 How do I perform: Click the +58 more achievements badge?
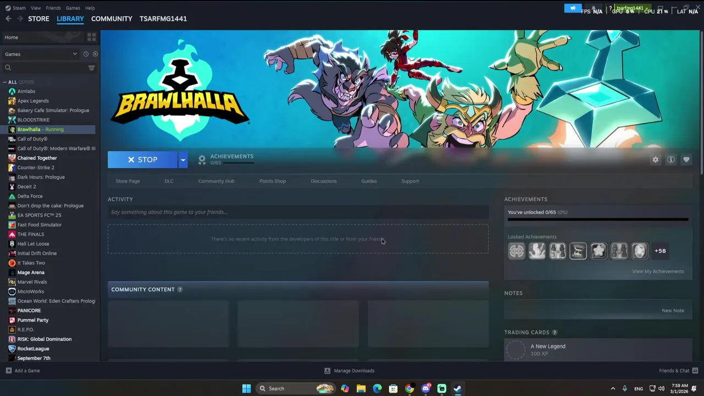660,251
